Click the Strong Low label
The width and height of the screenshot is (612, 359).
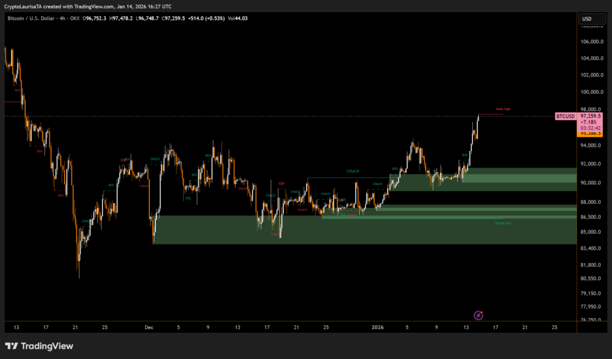[x=503, y=223]
